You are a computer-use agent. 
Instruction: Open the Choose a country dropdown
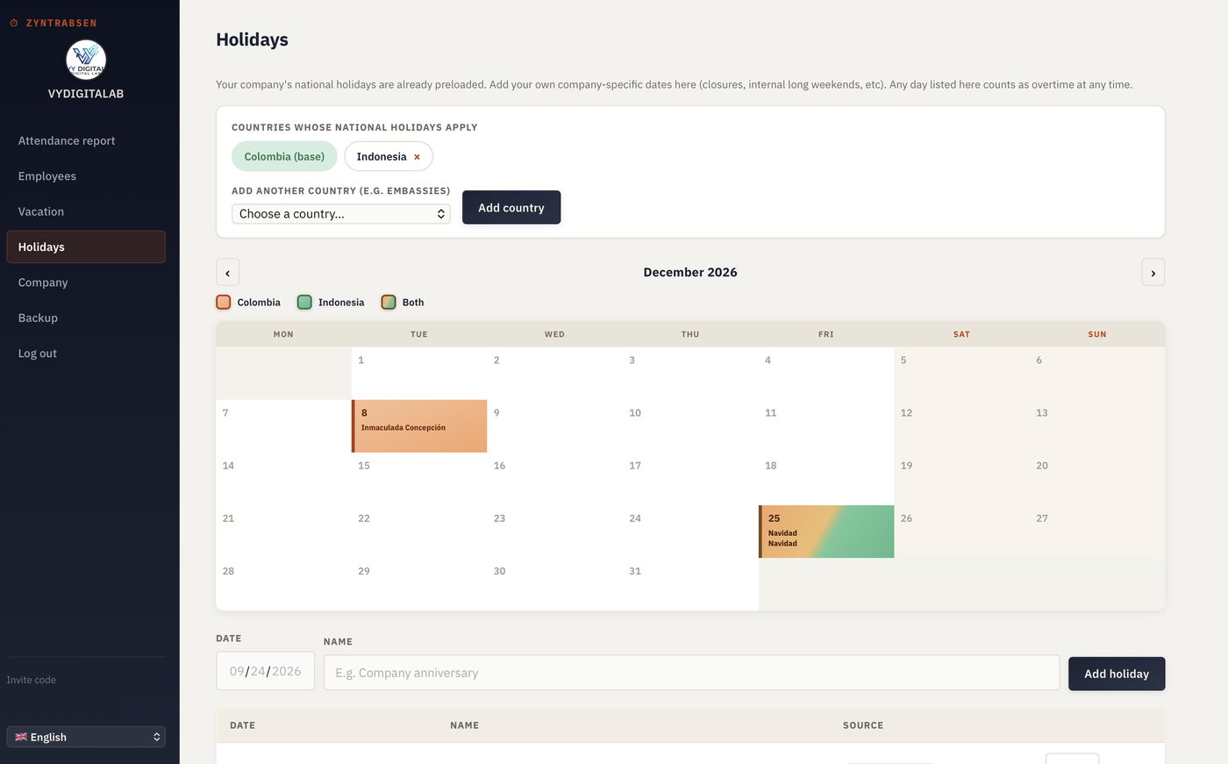pyautogui.click(x=341, y=214)
